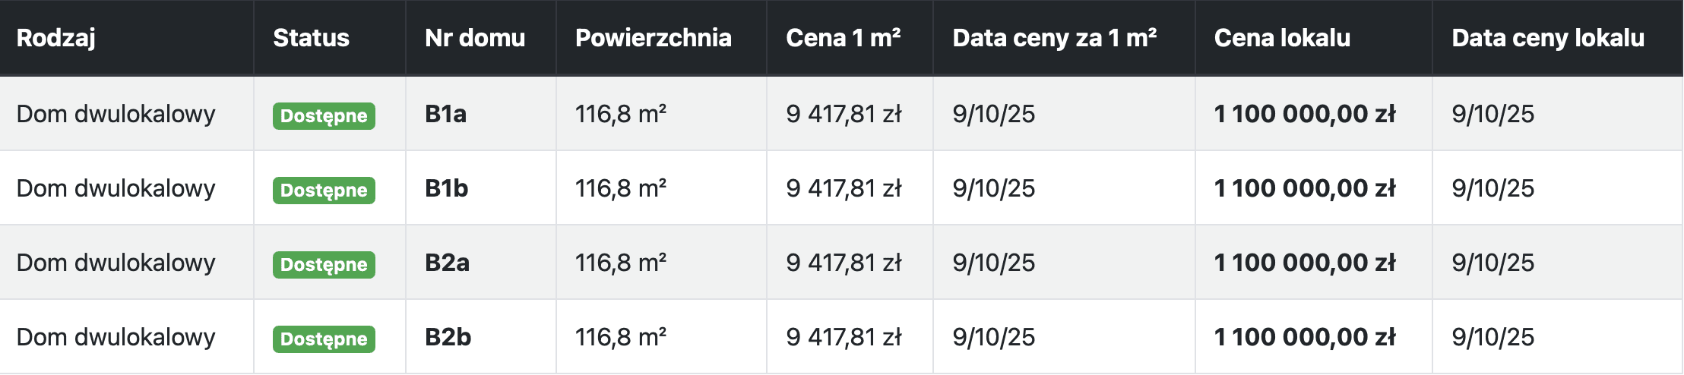Click the 9 417,81 zł price in B1b row
Viewport: 1684px width, 375px height.
(844, 188)
